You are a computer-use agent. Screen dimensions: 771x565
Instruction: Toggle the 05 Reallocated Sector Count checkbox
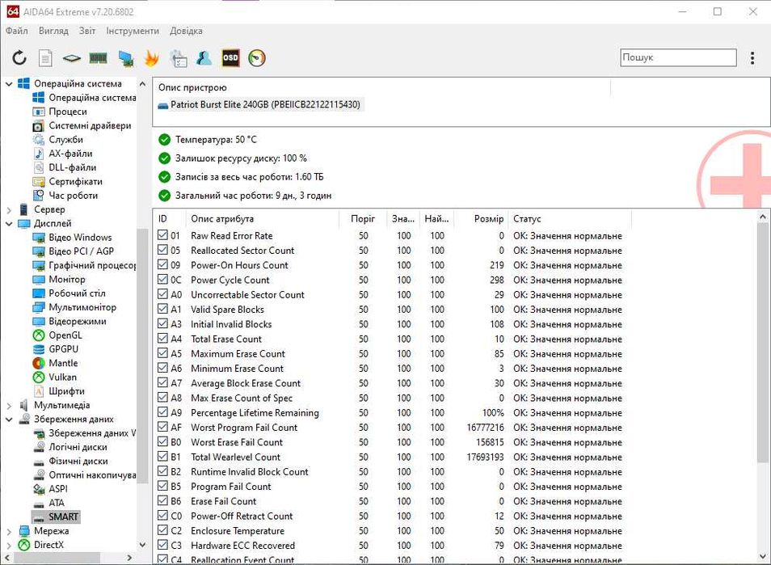click(162, 250)
